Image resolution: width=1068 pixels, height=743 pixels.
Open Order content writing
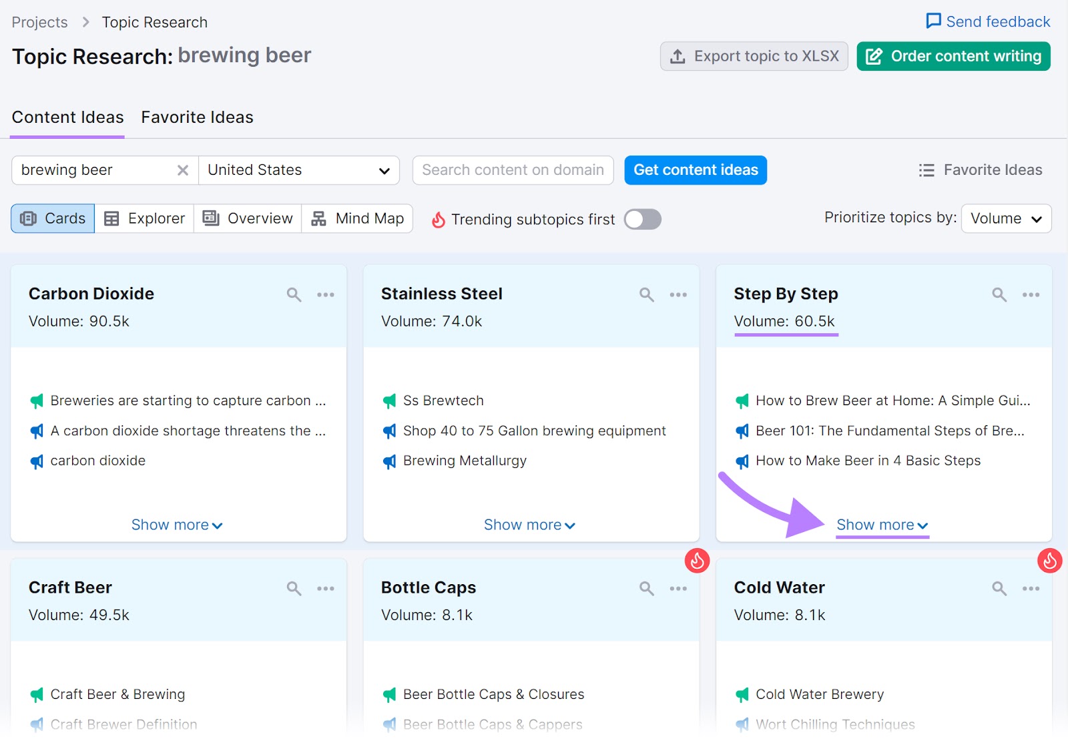coord(953,56)
